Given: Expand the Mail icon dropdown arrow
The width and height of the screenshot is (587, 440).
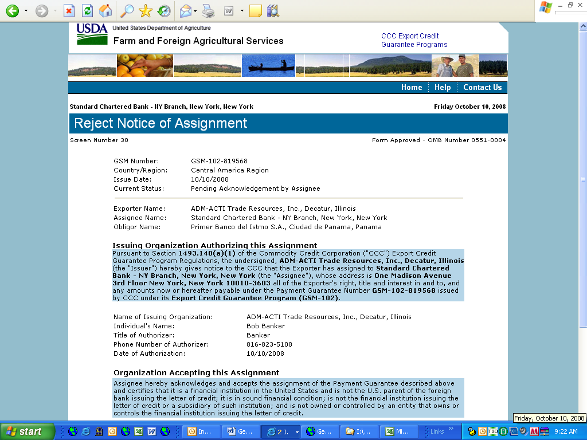Looking at the screenshot, I should [x=195, y=11].
